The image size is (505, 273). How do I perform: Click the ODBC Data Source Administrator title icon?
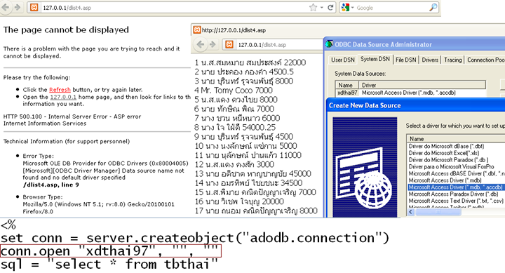pos(329,44)
